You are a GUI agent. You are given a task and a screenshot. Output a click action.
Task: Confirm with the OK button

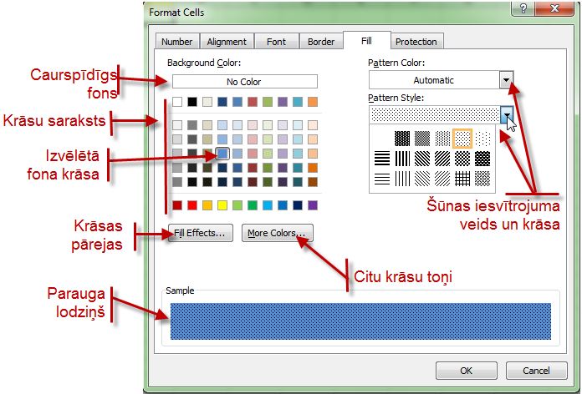(466, 371)
